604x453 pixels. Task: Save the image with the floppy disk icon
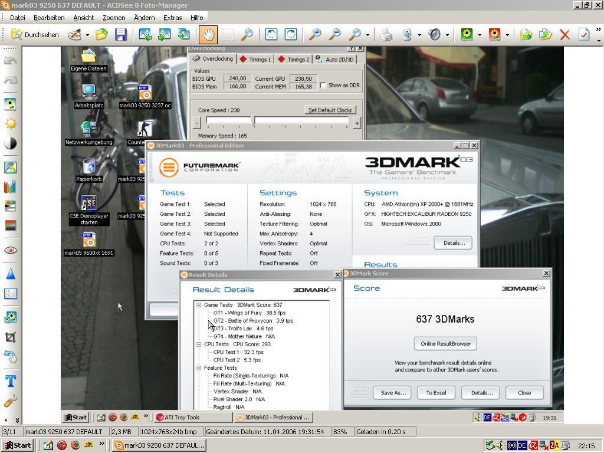pos(121,35)
